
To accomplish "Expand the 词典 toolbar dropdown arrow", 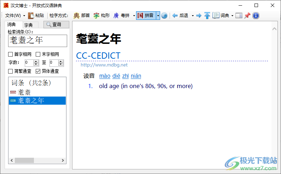I will [232, 16].
